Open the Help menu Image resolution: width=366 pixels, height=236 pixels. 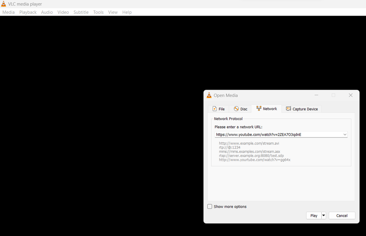click(127, 12)
